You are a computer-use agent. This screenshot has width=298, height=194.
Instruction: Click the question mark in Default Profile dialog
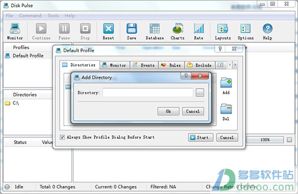coord(220,49)
